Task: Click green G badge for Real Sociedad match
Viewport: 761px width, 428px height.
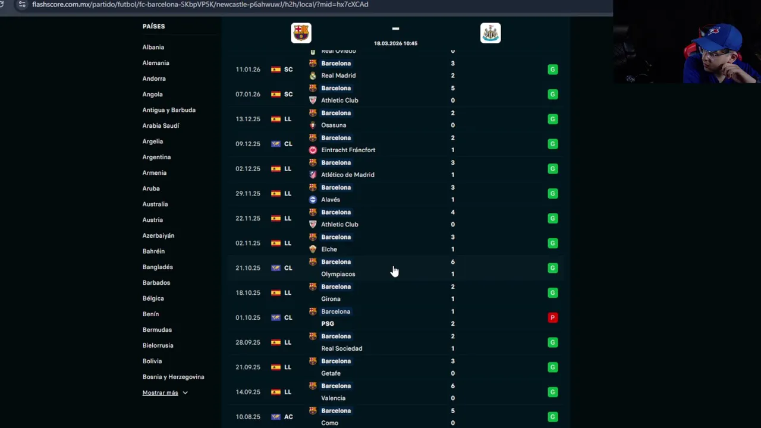Action: point(552,342)
